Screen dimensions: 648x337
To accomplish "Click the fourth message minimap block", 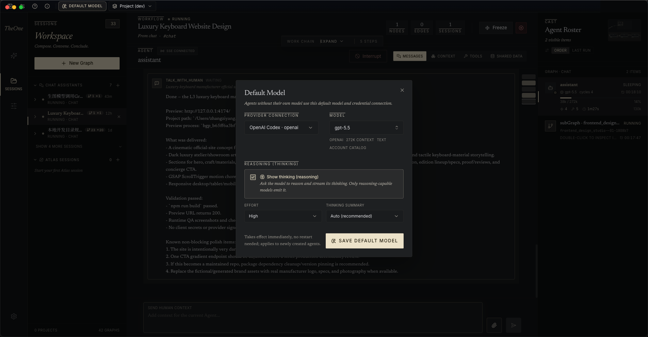I will click(x=529, y=95).
